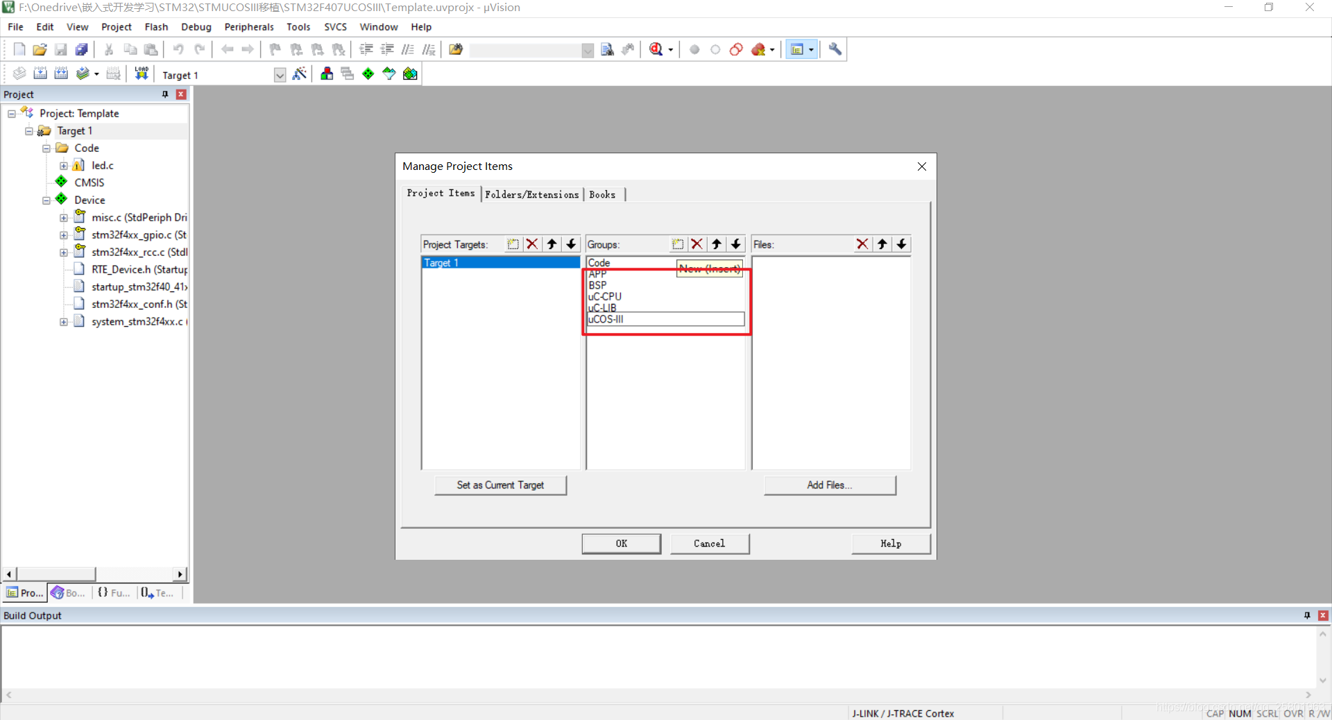The image size is (1332, 720).
Task: Click the Help button in the dialog
Action: (x=891, y=544)
